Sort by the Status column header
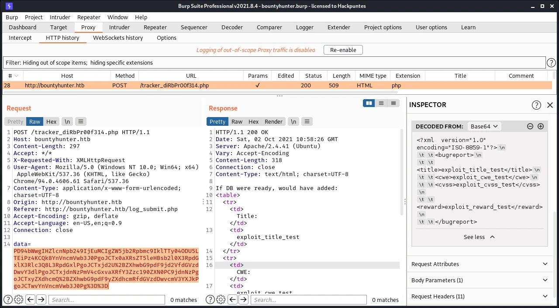The width and height of the screenshot is (559, 308). (314, 76)
